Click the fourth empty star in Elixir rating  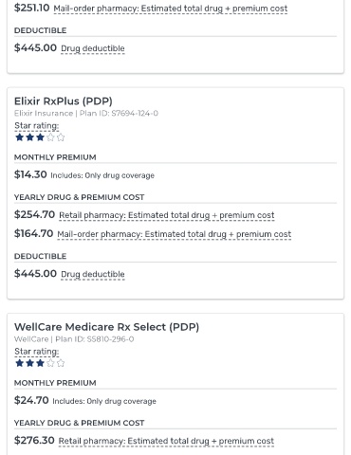(50, 137)
